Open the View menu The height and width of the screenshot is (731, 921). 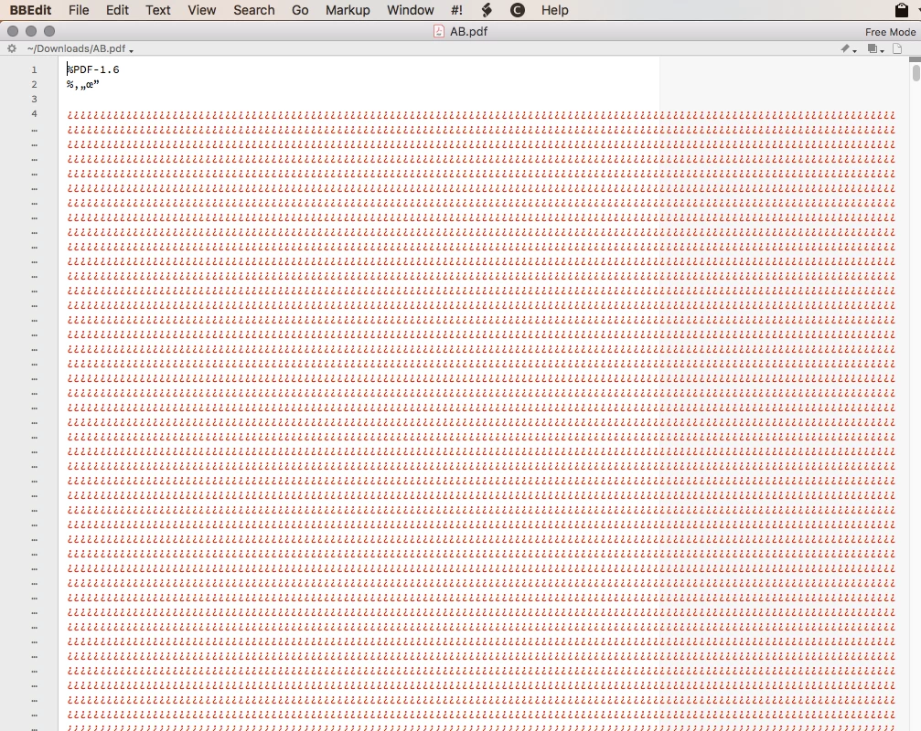point(202,10)
